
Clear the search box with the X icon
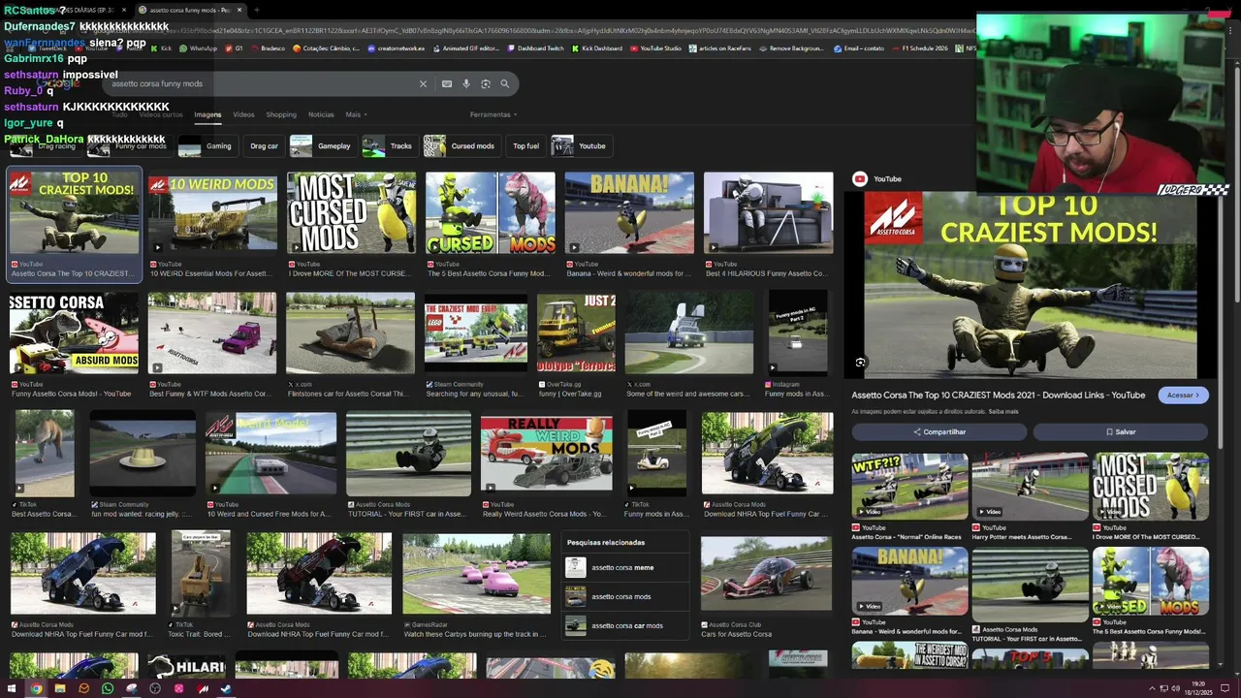point(423,84)
